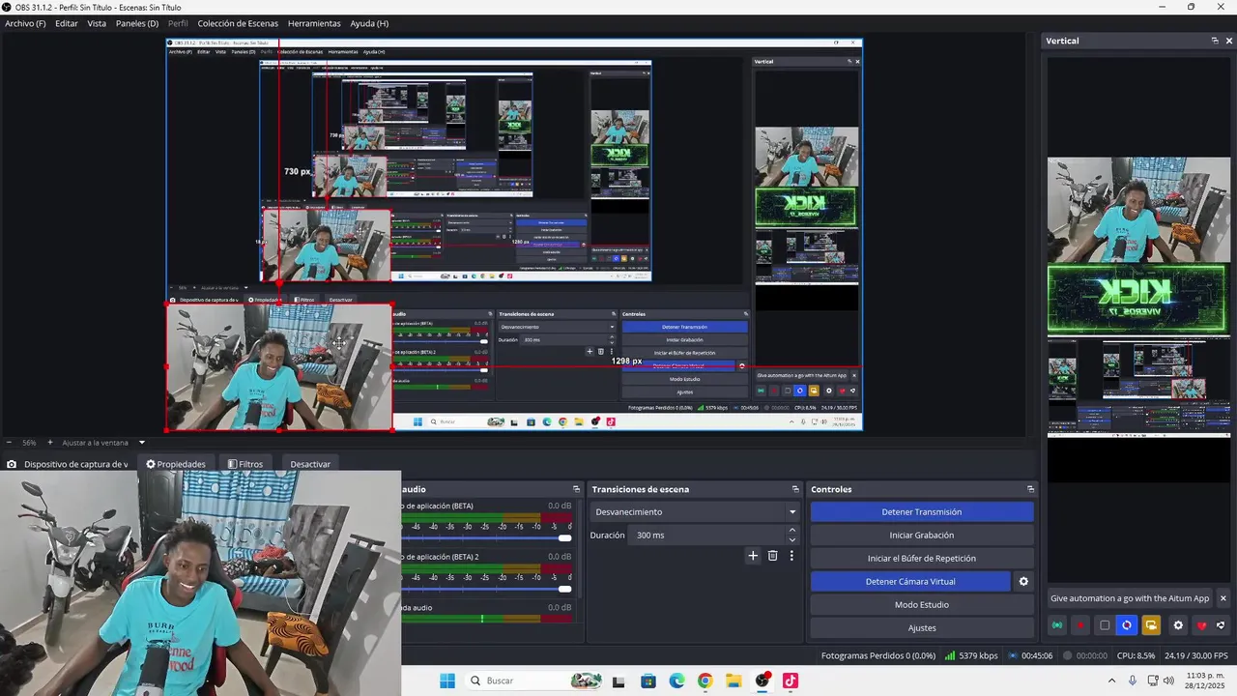1237x696 pixels.
Task: Open Archivo (F) menu
Action: click(x=25, y=23)
